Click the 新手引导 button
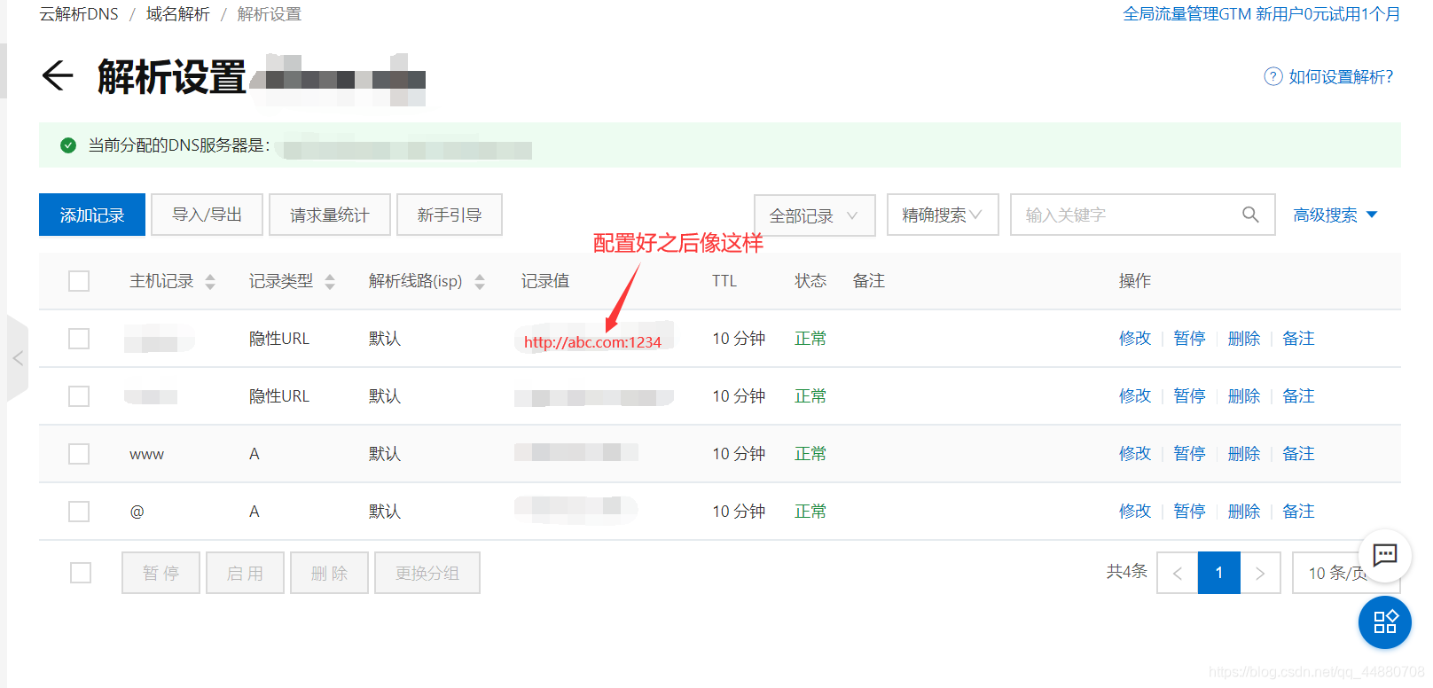Viewport: 1433px width, 688px height. (450, 215)
